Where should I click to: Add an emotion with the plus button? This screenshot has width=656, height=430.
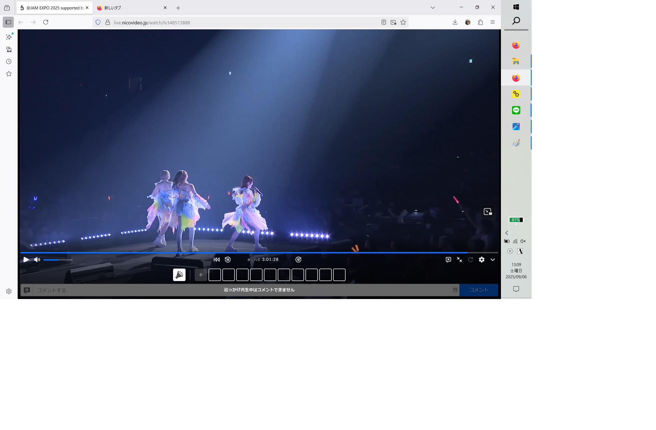(201, 275)
